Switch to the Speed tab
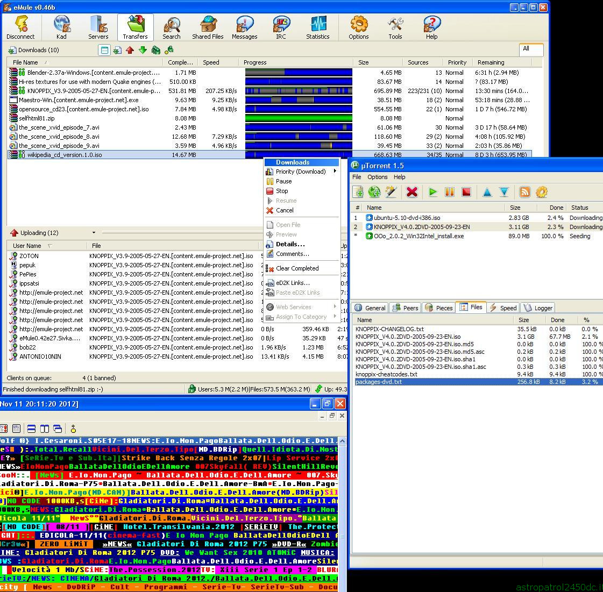Screen dimensions: 603x592 click(x=503, y=308)
